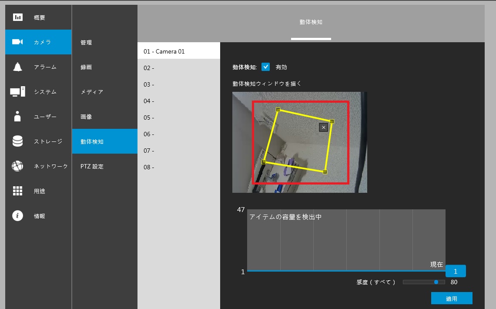This screenshot has width=496, height=309.
Task: Open the 概要 menu label
Action: point(40,17)
